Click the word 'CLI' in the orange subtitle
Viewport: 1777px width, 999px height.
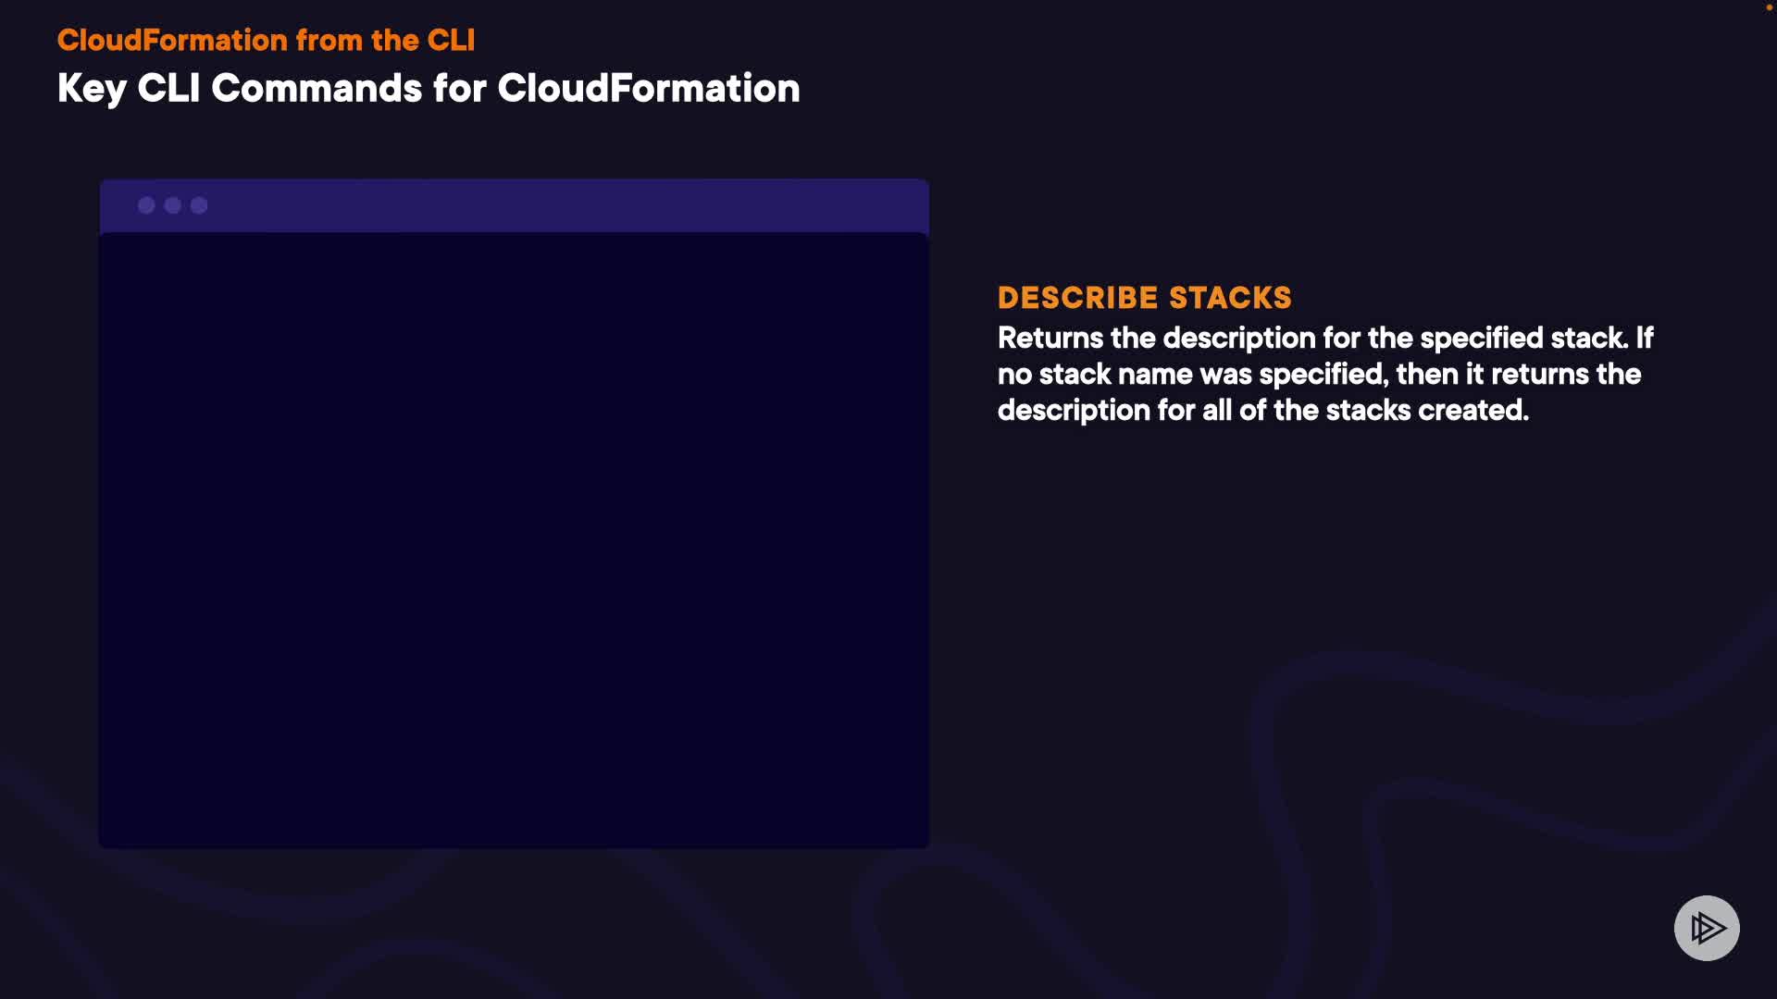click(451, 40)
